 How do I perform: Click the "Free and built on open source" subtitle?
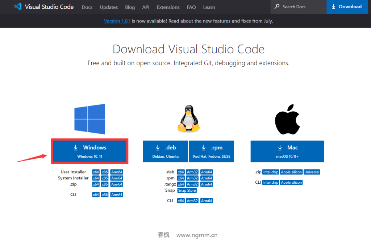click(x=188, y=63)
